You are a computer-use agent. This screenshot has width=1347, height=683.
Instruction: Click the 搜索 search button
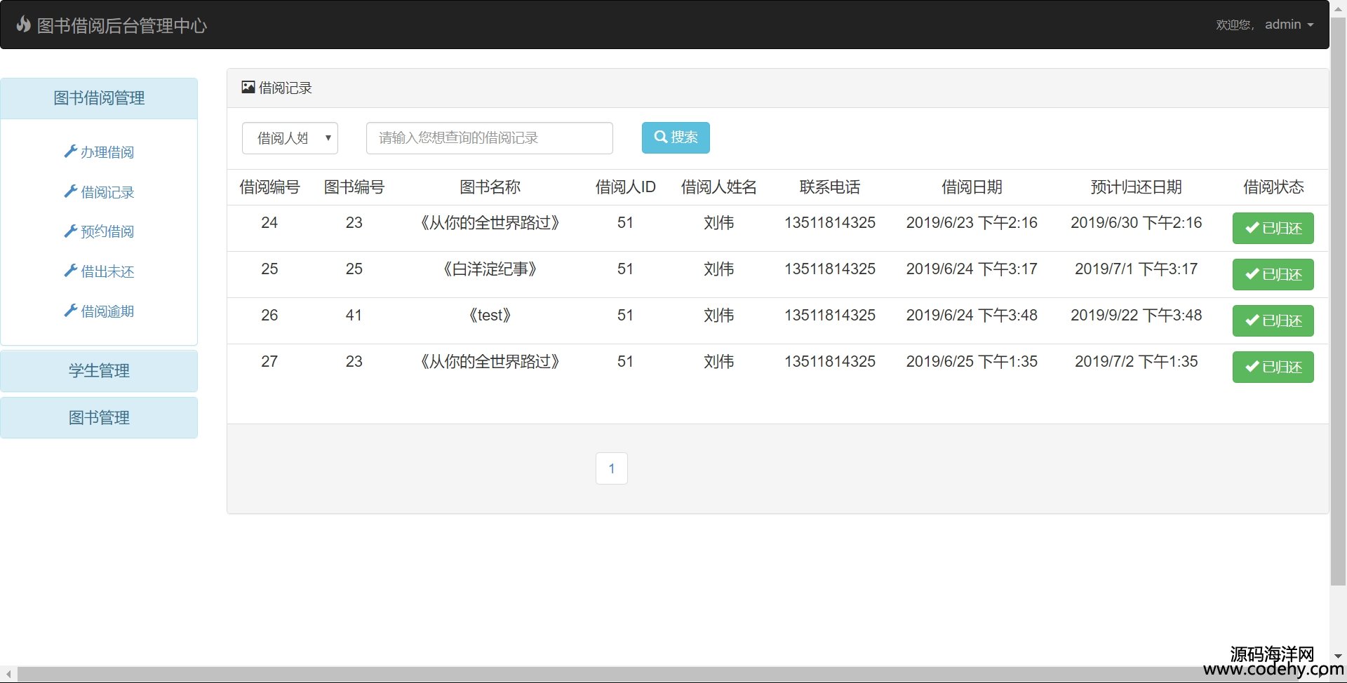676,137
